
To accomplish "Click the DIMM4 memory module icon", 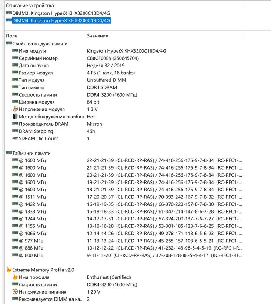I will [9, 20].
